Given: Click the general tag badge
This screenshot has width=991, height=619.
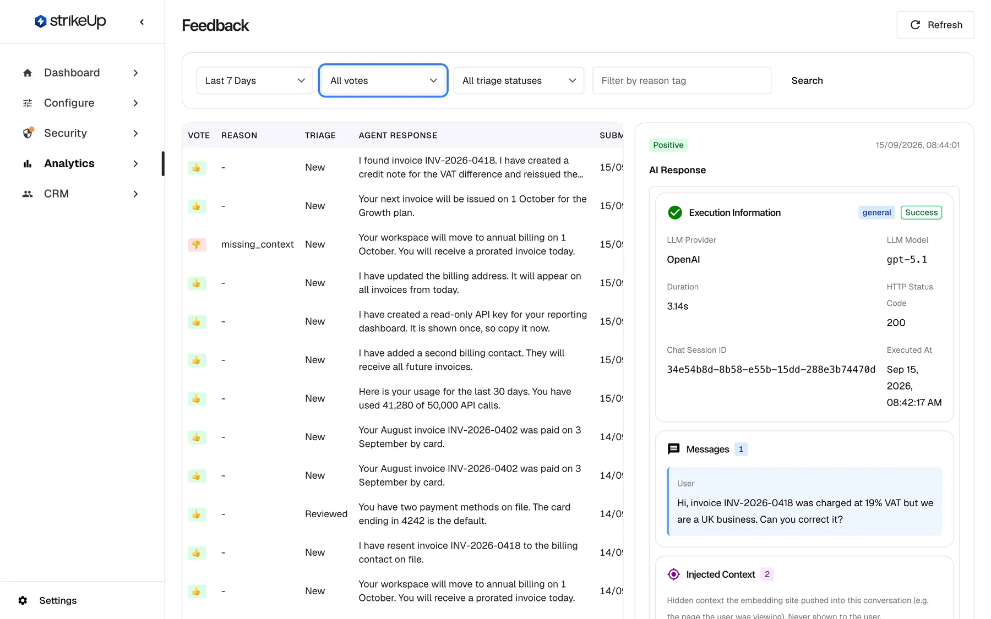Looking at the screenshot, I should pos(876,212).
